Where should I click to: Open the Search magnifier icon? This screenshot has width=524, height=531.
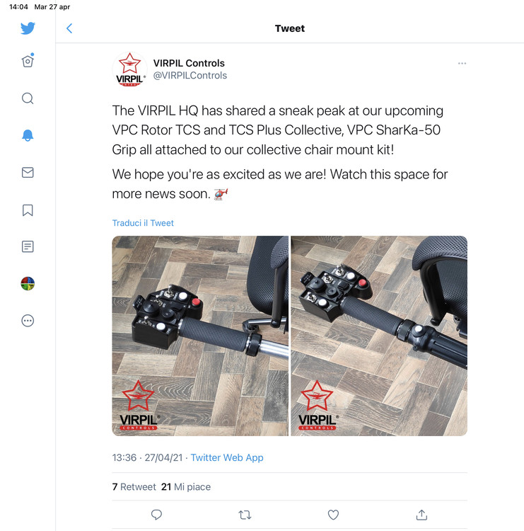click(x=28, y=98)
